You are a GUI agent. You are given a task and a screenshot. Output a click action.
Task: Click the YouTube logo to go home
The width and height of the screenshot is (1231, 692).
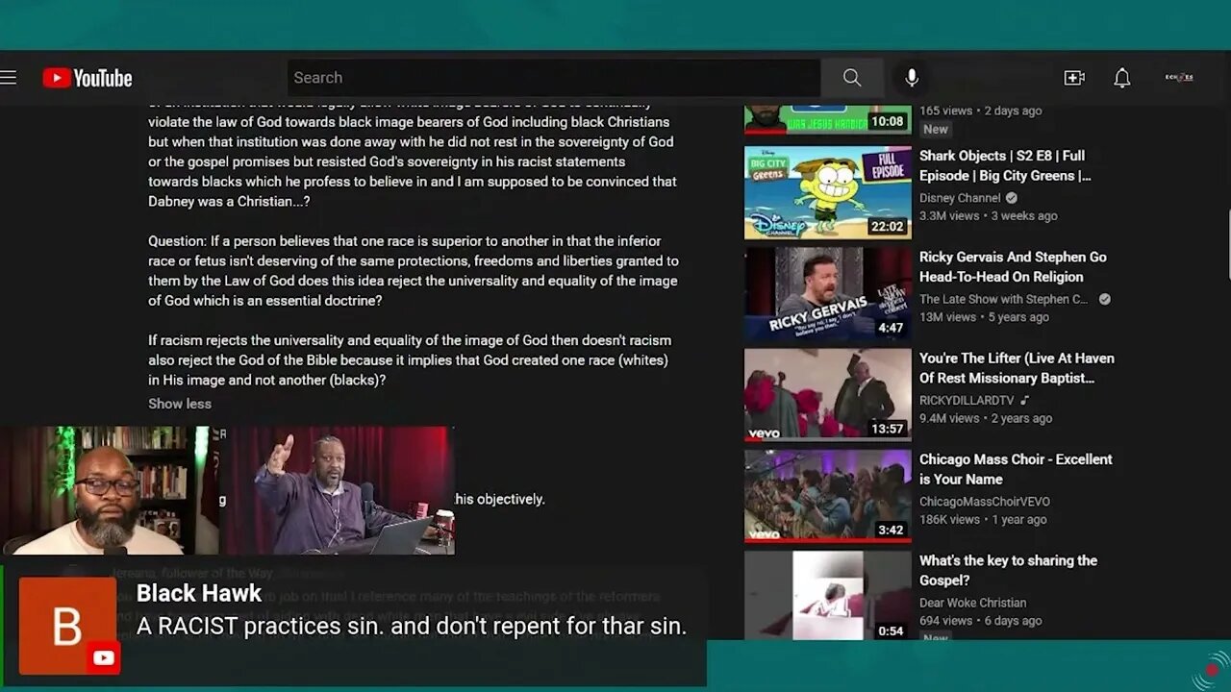(x=88, y=78)
